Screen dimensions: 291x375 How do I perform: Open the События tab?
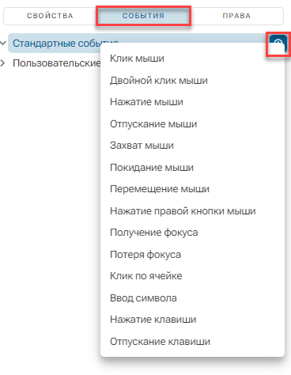(143, 16)
